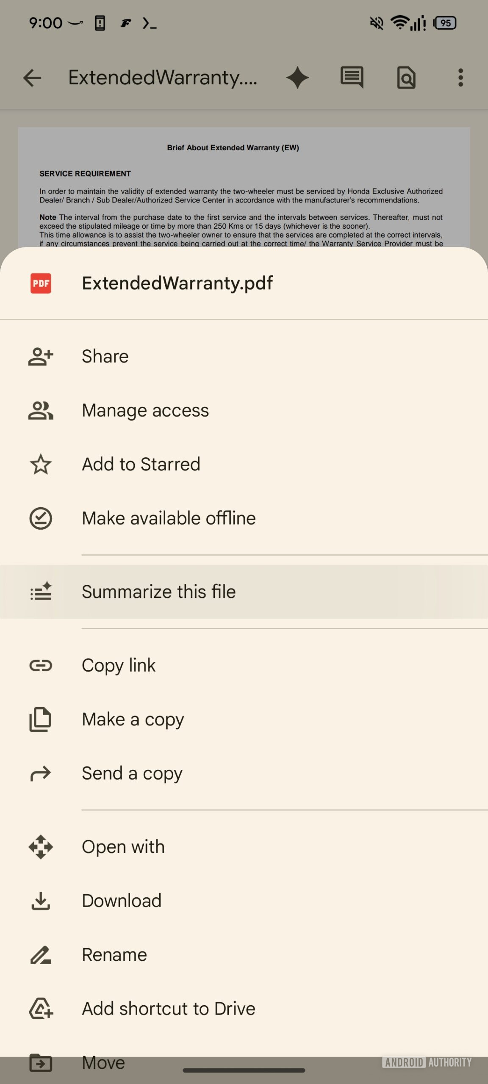Viewport: 488px width, 1084px height.
Task: Tap the Copy link icon
Action: 41,665
